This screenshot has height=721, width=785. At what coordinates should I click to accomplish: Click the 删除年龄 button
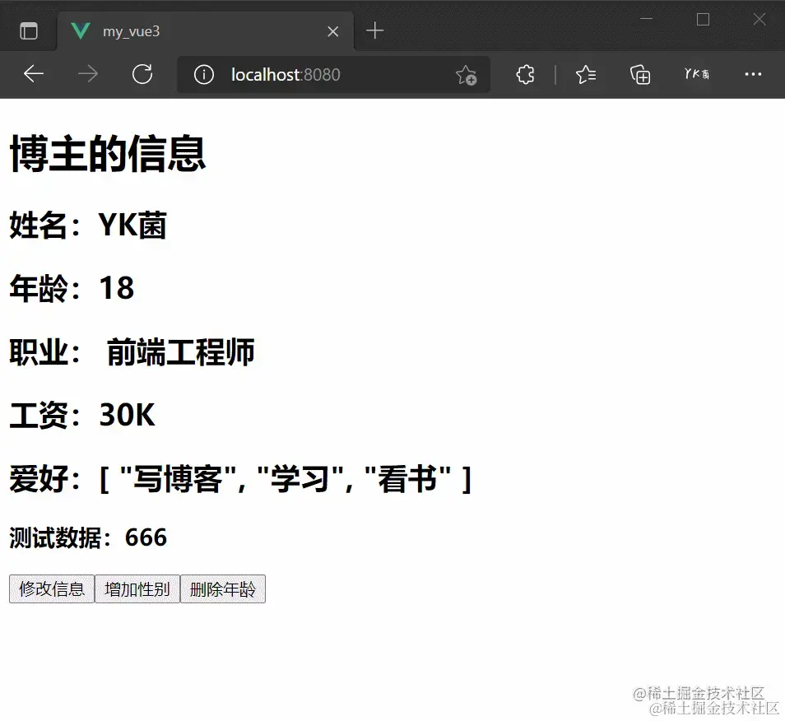tap(223, 588)
